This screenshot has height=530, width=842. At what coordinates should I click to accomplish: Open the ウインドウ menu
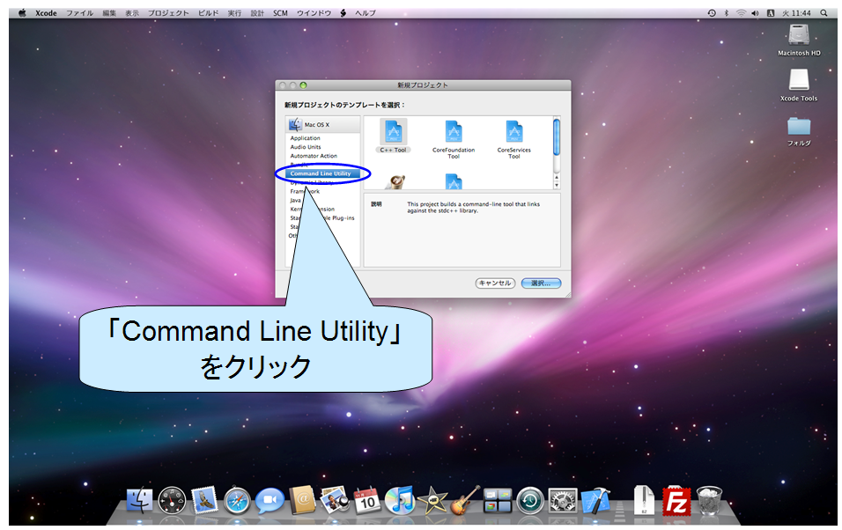pos(314,13)
